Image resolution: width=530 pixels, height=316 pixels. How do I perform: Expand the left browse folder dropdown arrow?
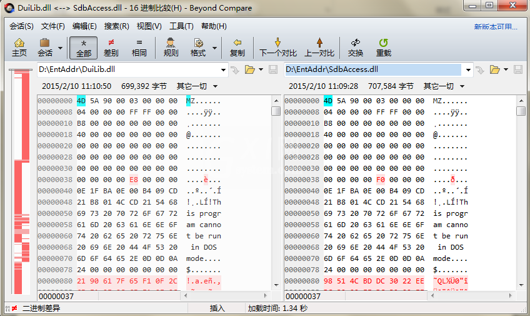261,69
